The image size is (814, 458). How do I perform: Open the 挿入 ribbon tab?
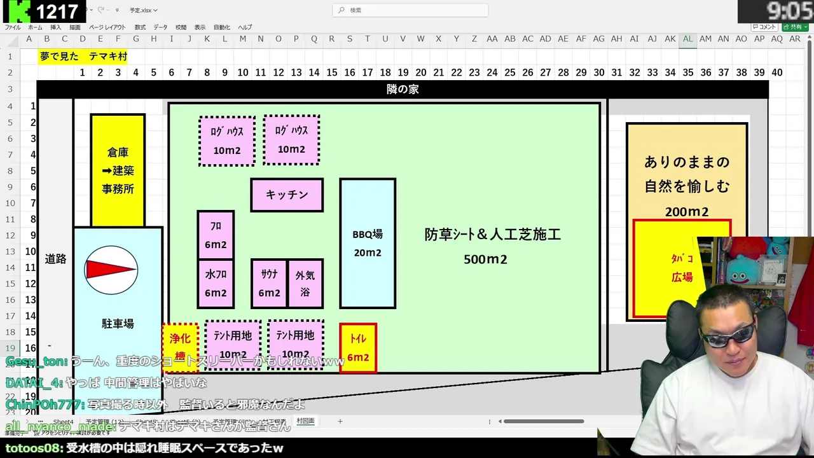click(56, 27)
